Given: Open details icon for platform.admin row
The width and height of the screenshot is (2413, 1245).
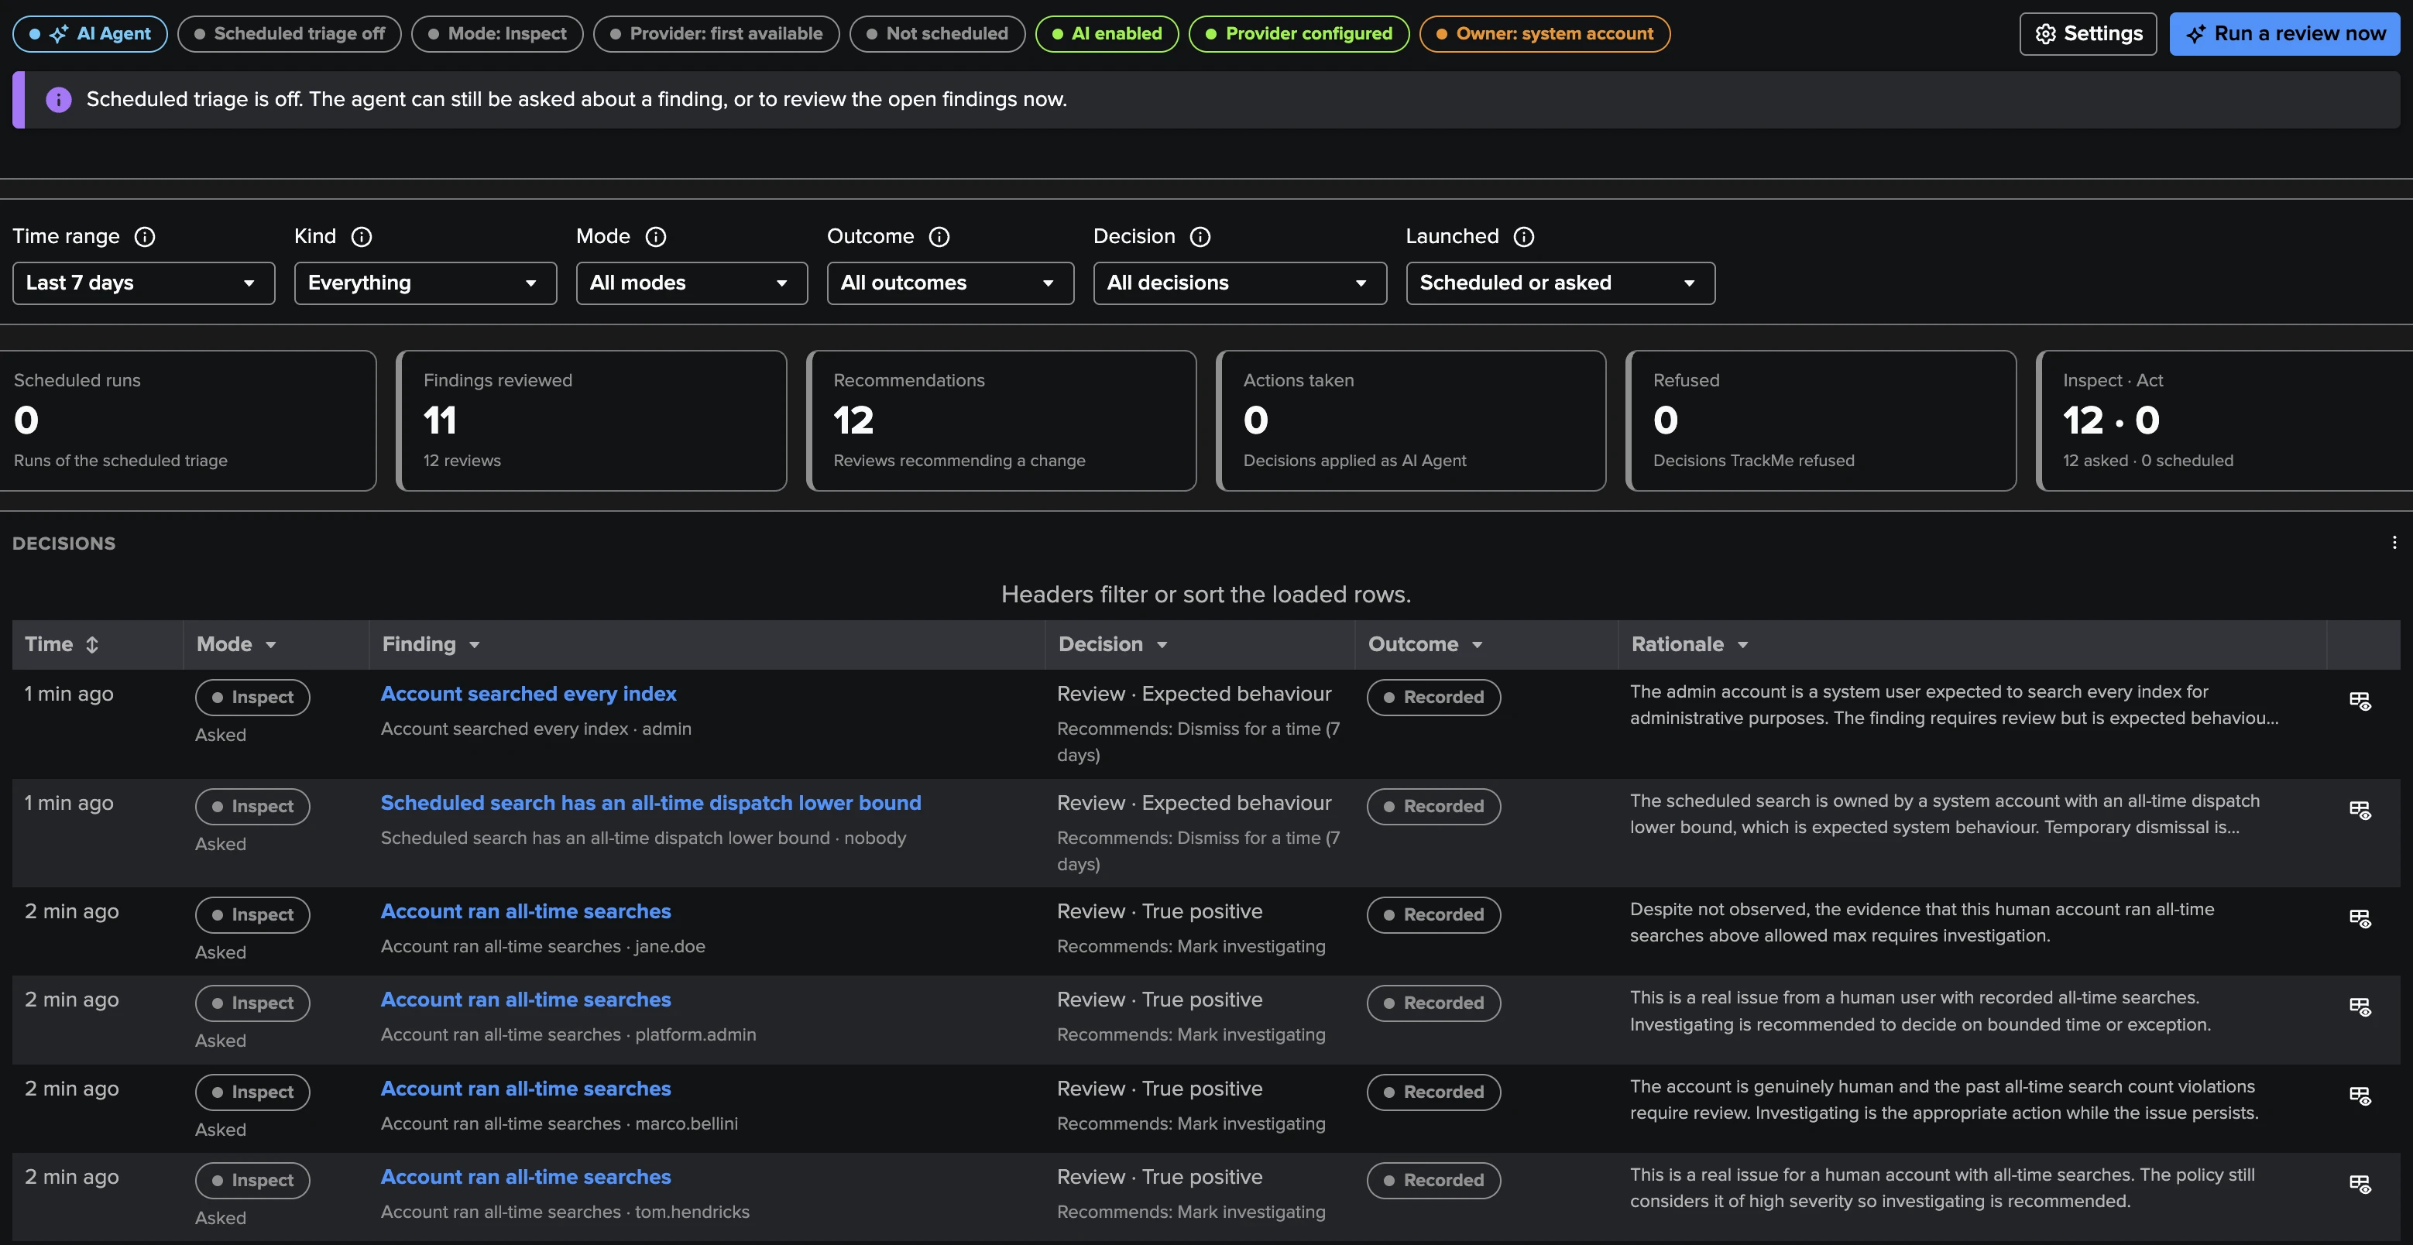Looking at the screenshot, I should pyautogui.click(x=2360, y=1006).
